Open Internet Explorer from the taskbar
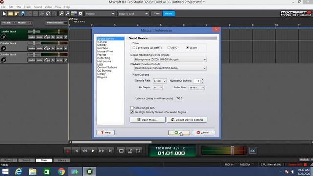Screen dimensions: 313x176 tap(19, 172)
